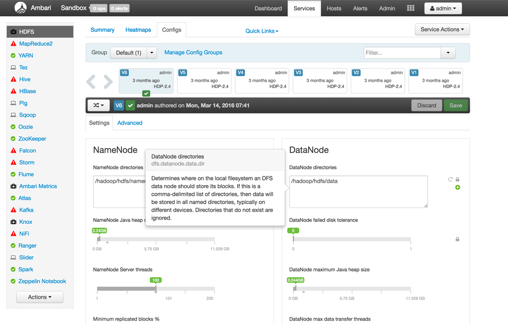Image resolution: width=508 pixels, height=324 pixels.
Task: Open the Heatmaps tab
Action: 138,30
